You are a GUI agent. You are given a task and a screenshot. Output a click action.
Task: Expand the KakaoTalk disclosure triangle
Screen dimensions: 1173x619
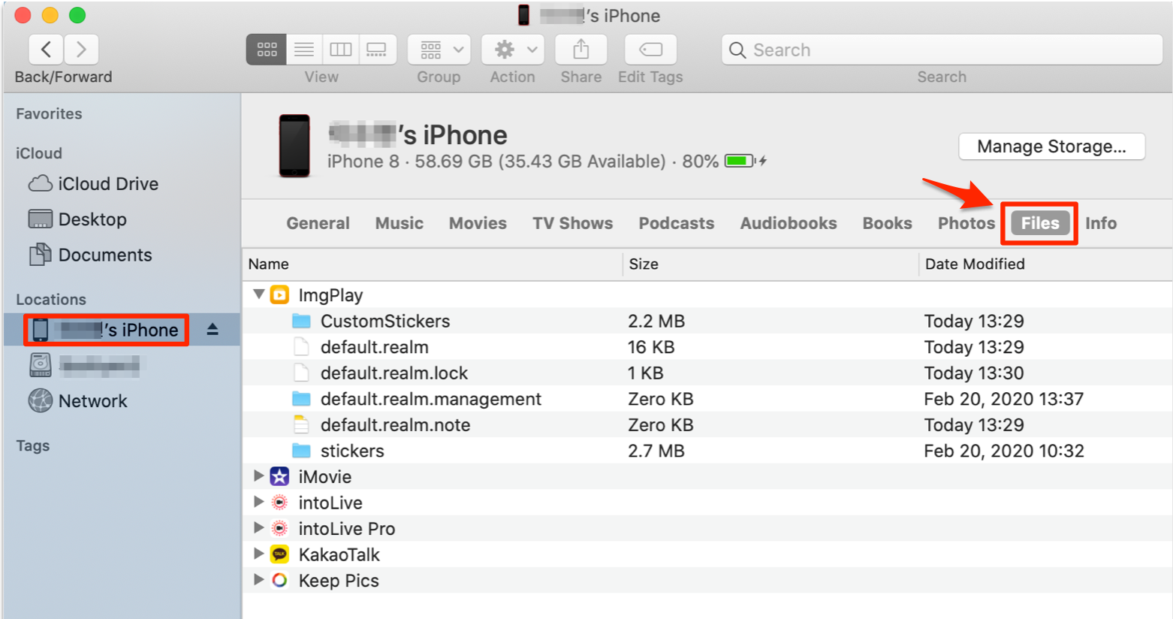[x=258, y=554]
